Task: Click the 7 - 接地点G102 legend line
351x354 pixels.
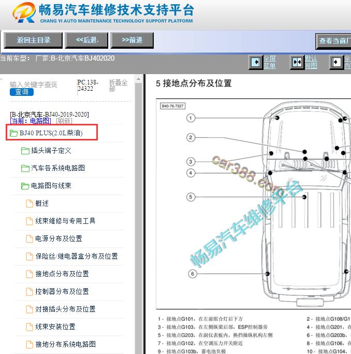Action: pyautogui.click(x=200, y=343)
